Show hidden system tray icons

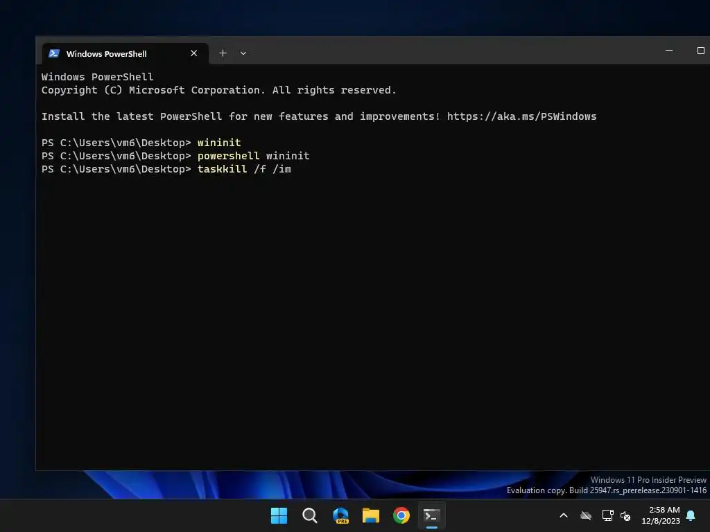pyautogui.click(x=564, y=515)
